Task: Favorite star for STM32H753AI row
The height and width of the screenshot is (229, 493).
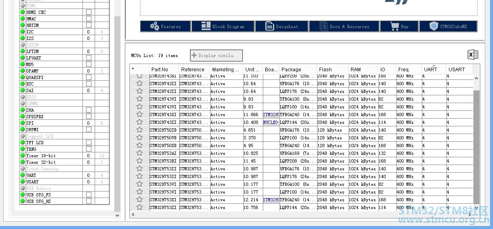Action: 140,153
